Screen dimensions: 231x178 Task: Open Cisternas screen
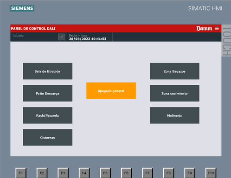click(x=48, y=138)
